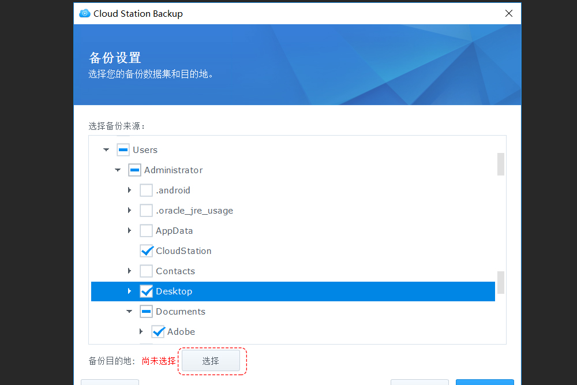
Task: Uncheck the Adobe folder checkbox
Action: (x=158, y=331)
